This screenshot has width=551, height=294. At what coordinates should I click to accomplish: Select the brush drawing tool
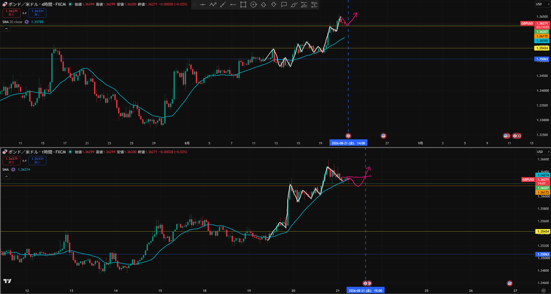[294, 4]
